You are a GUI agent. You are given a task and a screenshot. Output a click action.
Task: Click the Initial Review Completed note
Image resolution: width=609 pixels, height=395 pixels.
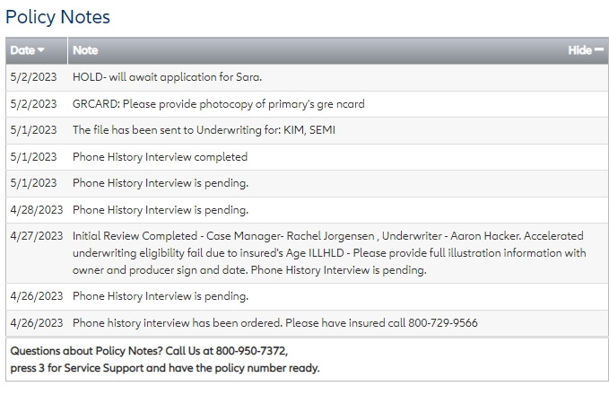(327, 253)
